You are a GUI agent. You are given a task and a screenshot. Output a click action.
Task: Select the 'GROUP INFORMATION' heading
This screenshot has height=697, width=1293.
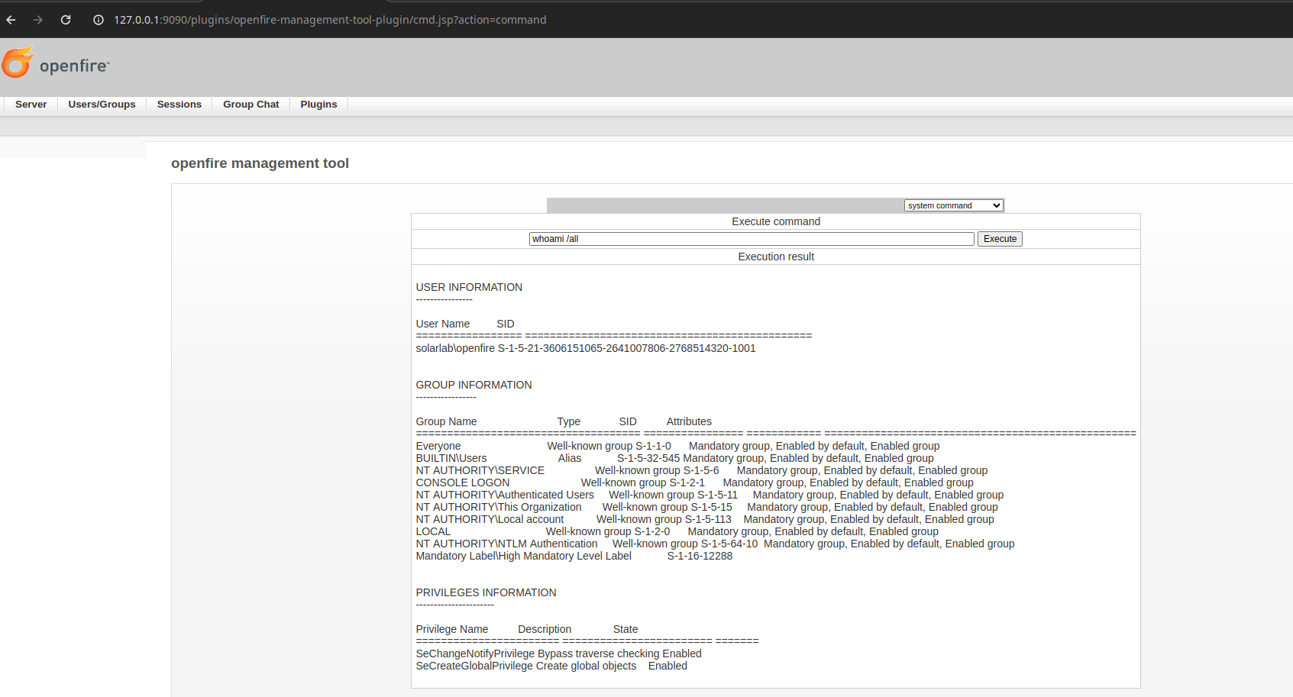474,385
